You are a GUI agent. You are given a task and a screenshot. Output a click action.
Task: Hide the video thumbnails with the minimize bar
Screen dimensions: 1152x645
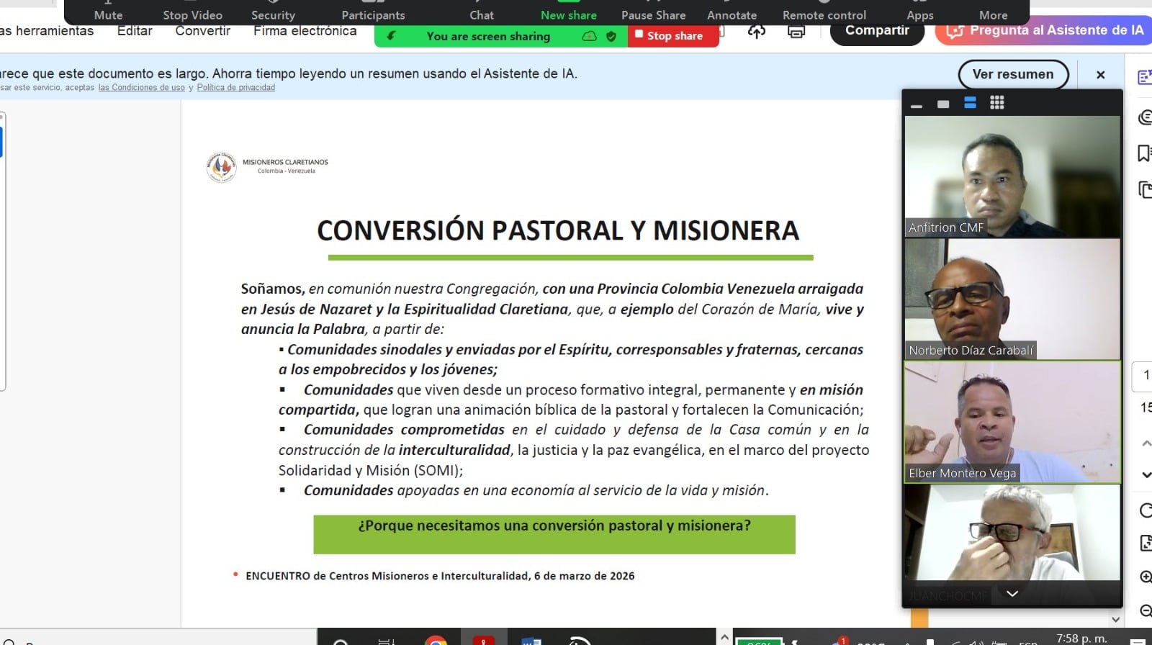917,106
